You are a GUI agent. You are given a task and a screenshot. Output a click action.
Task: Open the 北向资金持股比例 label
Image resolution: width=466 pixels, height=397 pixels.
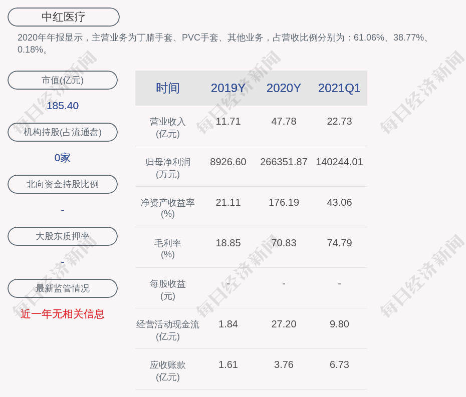pyautogui.click(x=63, y=184)
